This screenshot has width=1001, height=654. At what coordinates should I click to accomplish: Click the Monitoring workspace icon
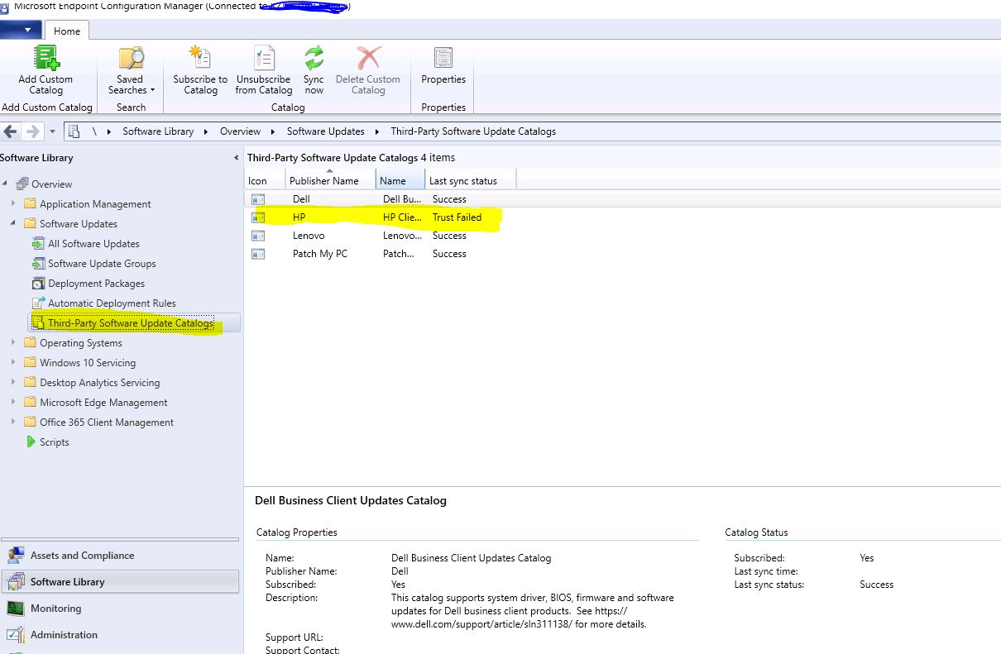click(x=16, y=608)
